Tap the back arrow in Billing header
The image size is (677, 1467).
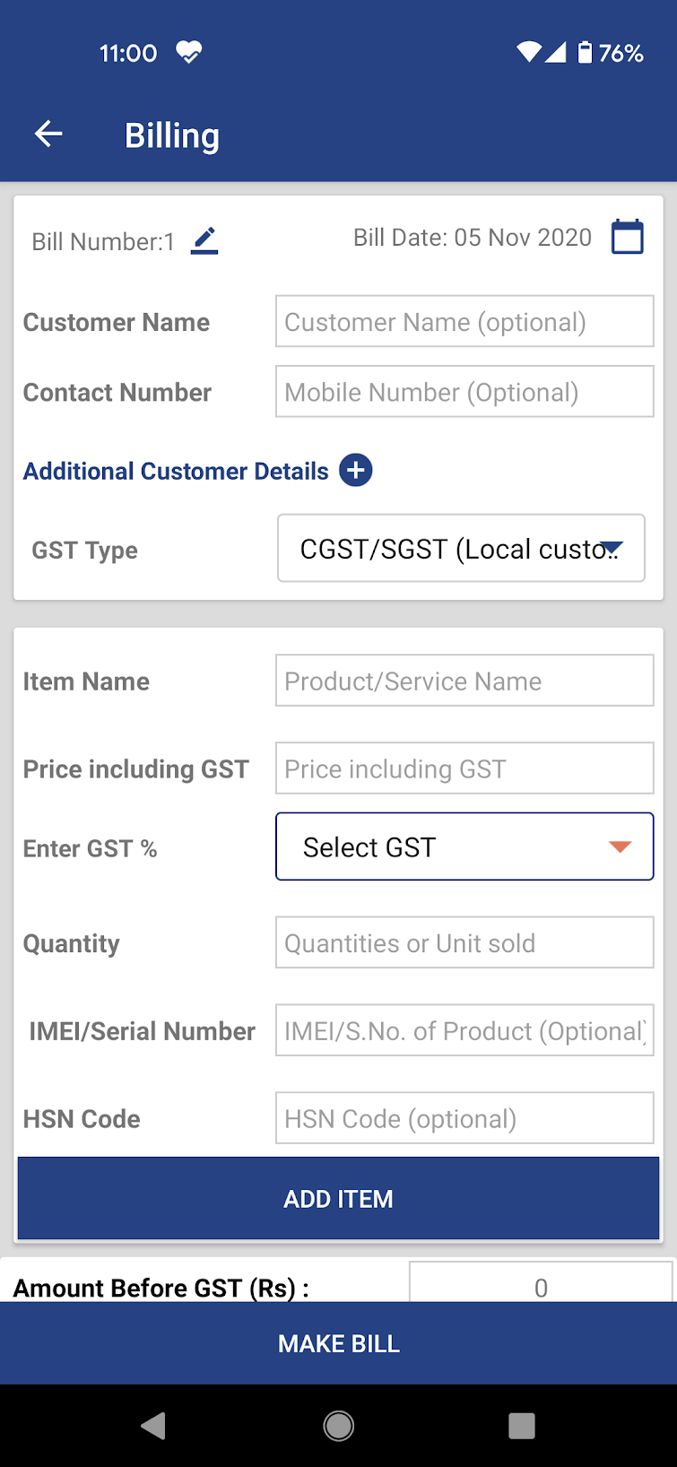pos(48,135)
